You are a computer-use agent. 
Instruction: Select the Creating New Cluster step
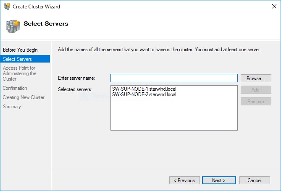[24, 97]
